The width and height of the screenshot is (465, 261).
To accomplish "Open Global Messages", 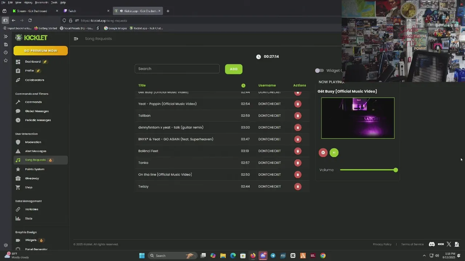I will pos(41,111).
